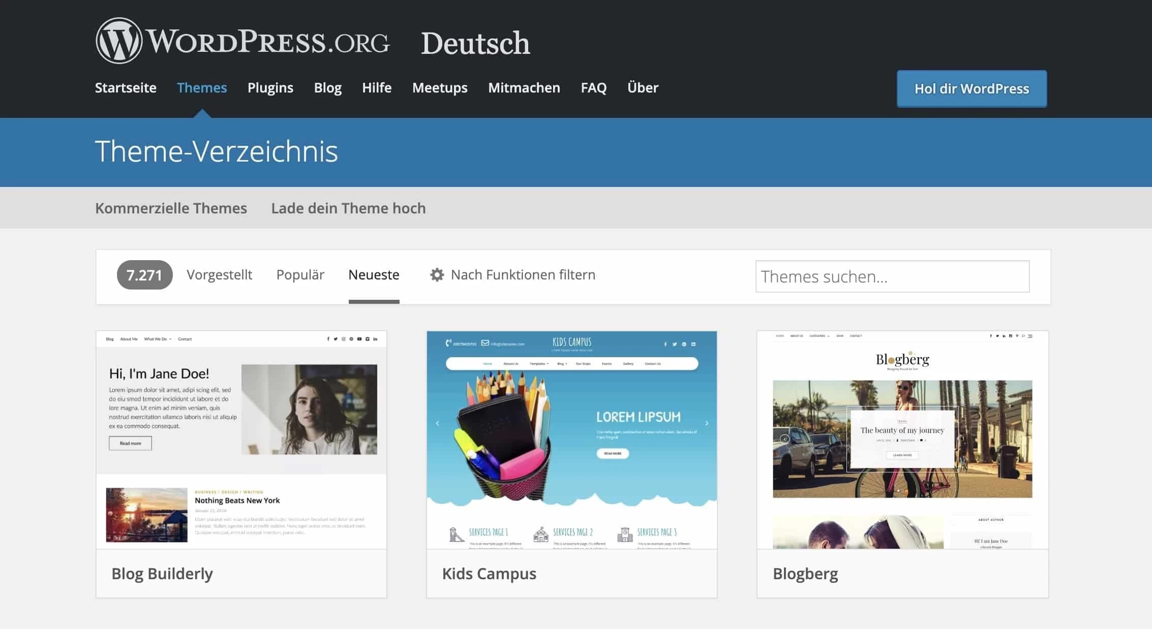
Task: Click the "Themes suchen" search field
Action: 892,276
